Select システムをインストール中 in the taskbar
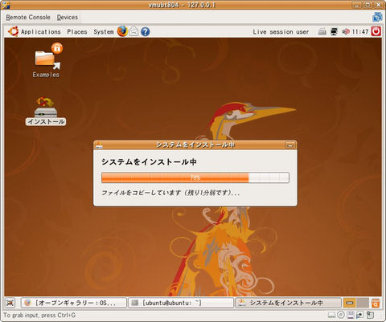 coord(288,303)
